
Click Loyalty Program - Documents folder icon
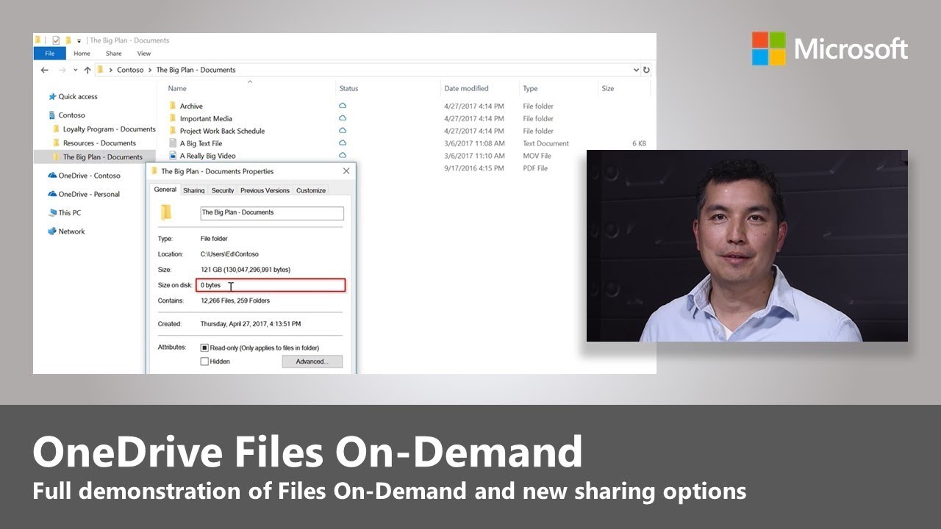(57, 129)
